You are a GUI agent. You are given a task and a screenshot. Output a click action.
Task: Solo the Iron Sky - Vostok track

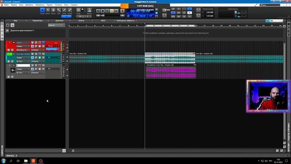click(36, 54)
